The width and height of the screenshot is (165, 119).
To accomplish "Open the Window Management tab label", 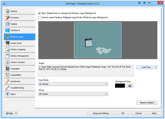I will coord(20,56).
